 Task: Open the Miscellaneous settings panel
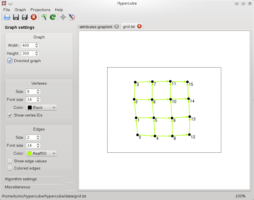17,187
